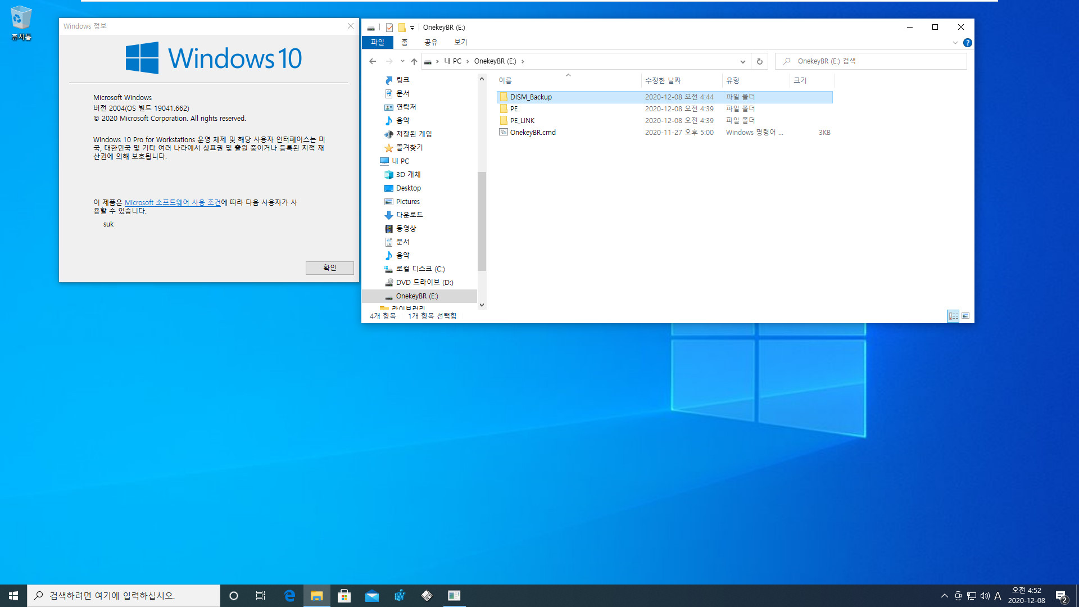
Task: Go up one folder level
Action: pos(414,61)
